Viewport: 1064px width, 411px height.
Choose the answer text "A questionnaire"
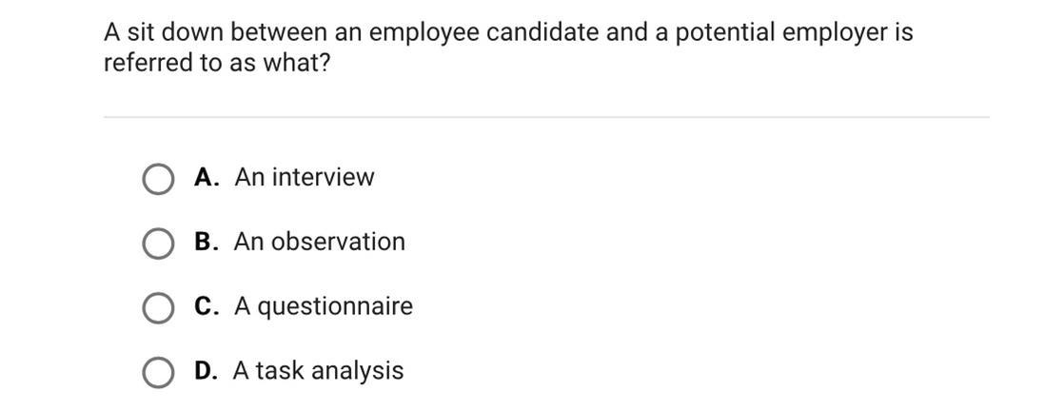click(324, 306)
